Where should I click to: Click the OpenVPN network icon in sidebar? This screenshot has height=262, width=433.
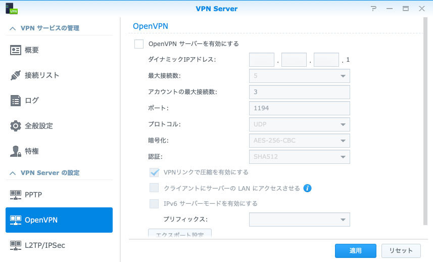click(x=16, y=220)
